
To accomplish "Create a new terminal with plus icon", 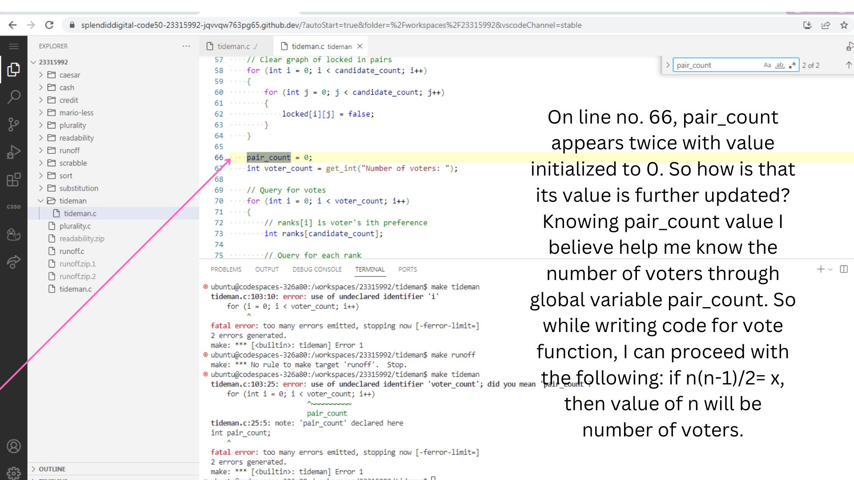I will [821, 269].
